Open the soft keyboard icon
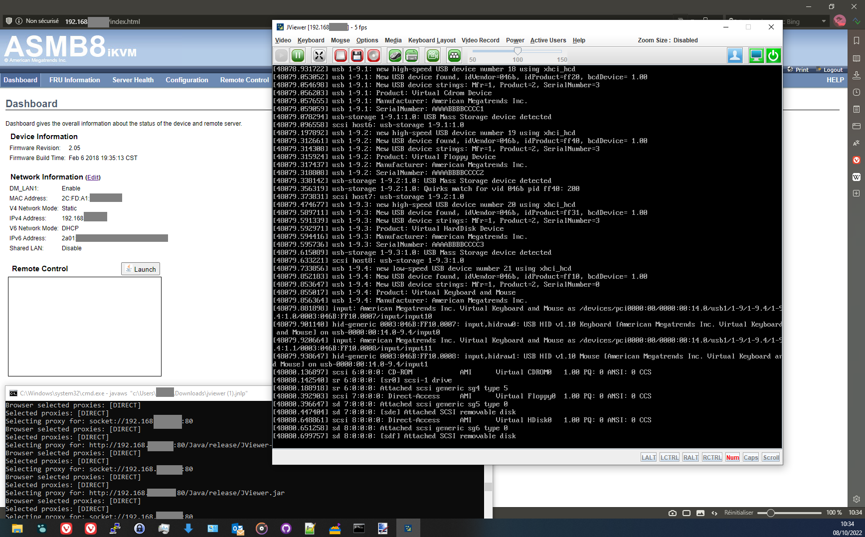Image resolution: width=865 pixels, height=537 pixels. 411,55
